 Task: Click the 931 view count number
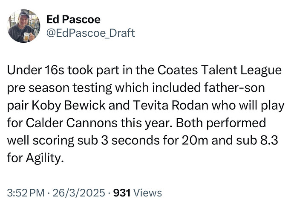122,193
